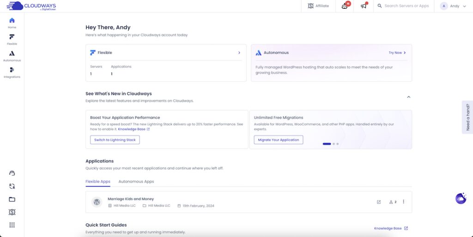473x237 pixels.
Task: Open the bot notifications with red badge
Action: [x=345, y=6]
